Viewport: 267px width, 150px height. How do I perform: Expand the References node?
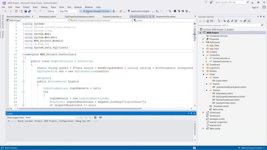coord(203,42)
